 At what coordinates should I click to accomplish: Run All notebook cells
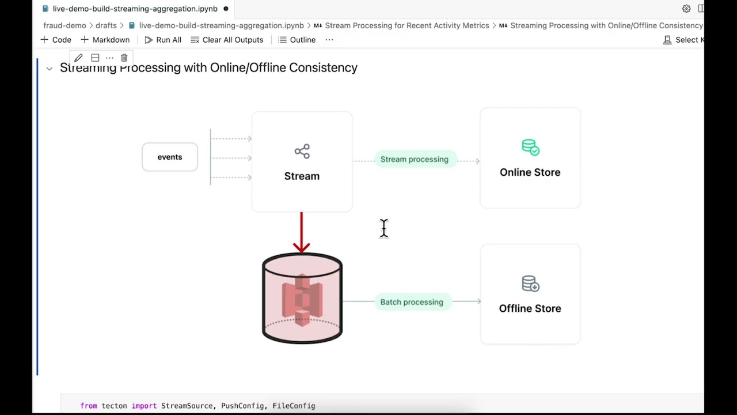click(x=163, y=40)
